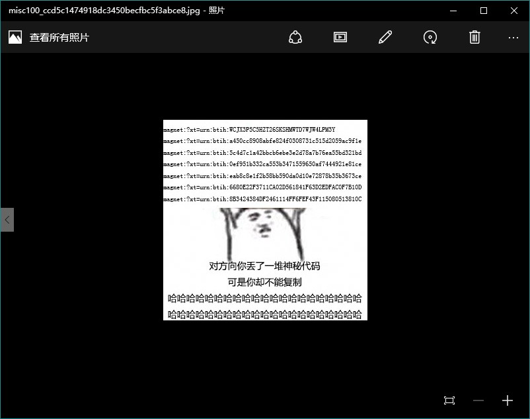
Task: Go to the previous photo arrow
Action: [x=7, y=220]
